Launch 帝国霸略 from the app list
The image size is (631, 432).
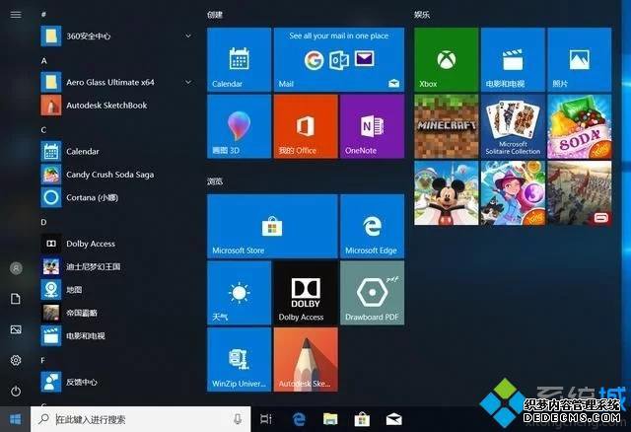(x=116, y=313)
